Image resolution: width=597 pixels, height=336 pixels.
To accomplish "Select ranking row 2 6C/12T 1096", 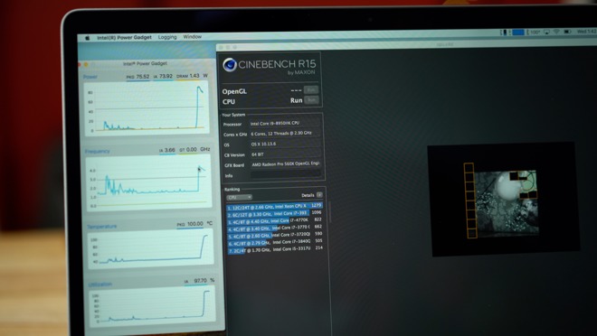I will click(274, 213).
